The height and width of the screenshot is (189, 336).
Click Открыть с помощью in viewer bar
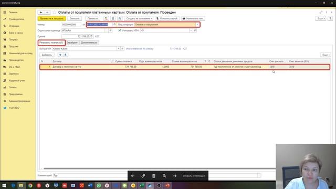coord(194,176)
